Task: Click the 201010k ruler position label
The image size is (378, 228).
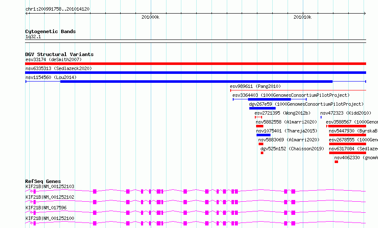Action: (x=302, y=17)
